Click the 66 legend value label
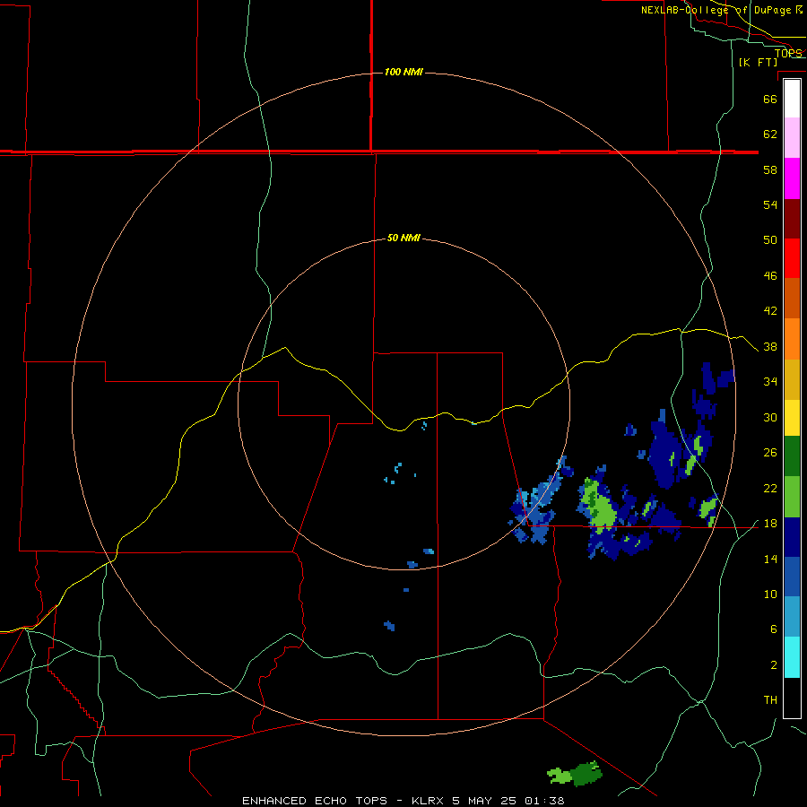Image resolution: width=807 pixels, height=807 pixels. [x=770, y=99]
